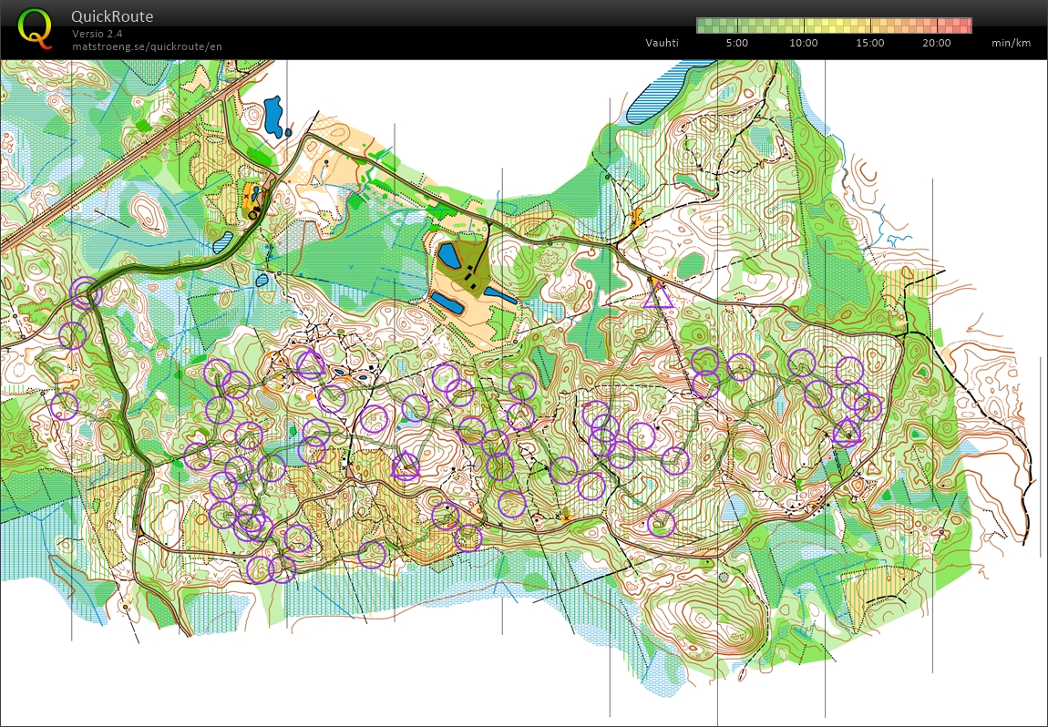1048x727 pixels.
Task: Click the QuickRoute title text
Action: tap(112, 16)
